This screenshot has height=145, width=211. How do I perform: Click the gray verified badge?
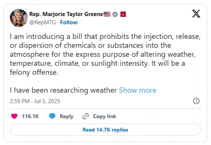click(x=115, y=14)
